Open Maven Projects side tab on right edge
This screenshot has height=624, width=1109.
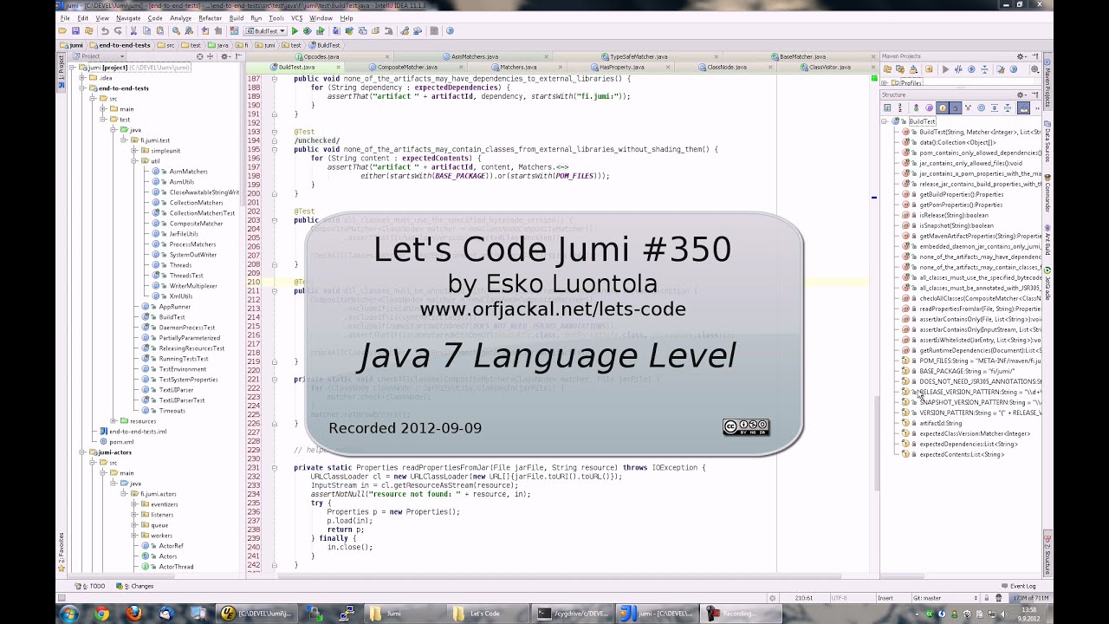point(1047,82)
